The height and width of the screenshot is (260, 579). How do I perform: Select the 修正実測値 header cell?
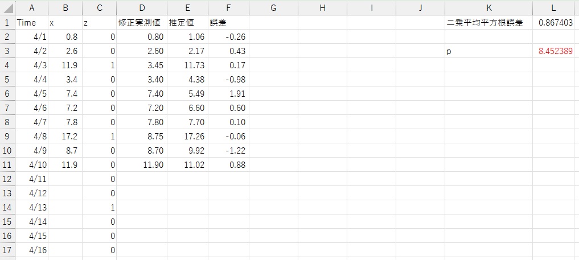(x=142, y=23)
